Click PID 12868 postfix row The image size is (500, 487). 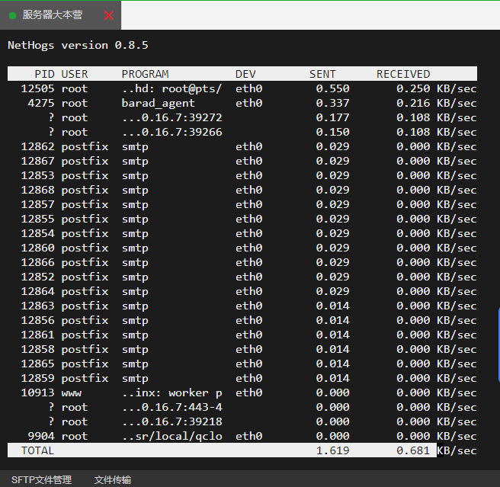242,190
